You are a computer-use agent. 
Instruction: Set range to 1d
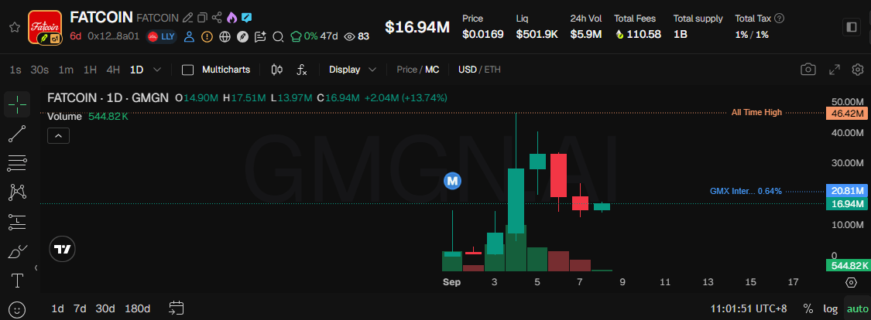tap(57, 309)
